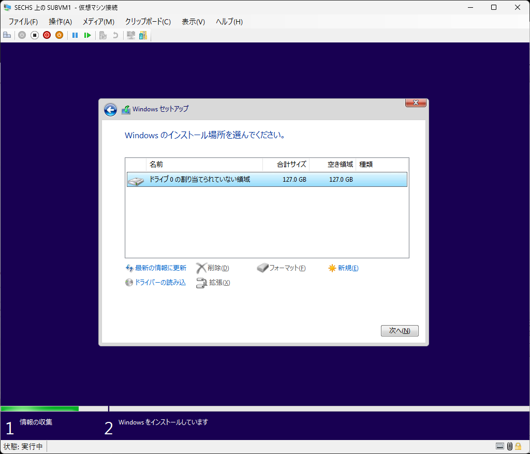Click the disk icon beside フォーマット(F)
530x454 pixels.
[x=262, y=268]
